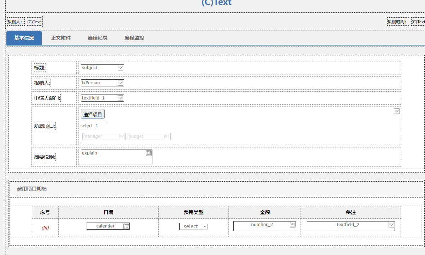Viewport: 425px width, 255px height.
Task: Click the 费用类型 column header
Action: [193, 212]
